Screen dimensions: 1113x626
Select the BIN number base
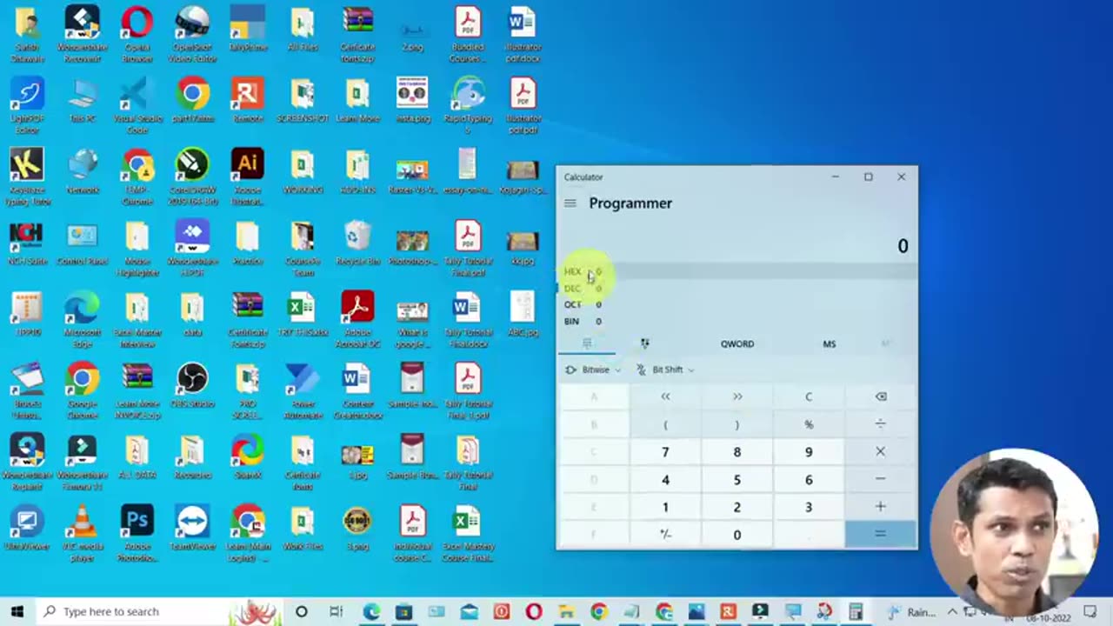coord(736,321)
